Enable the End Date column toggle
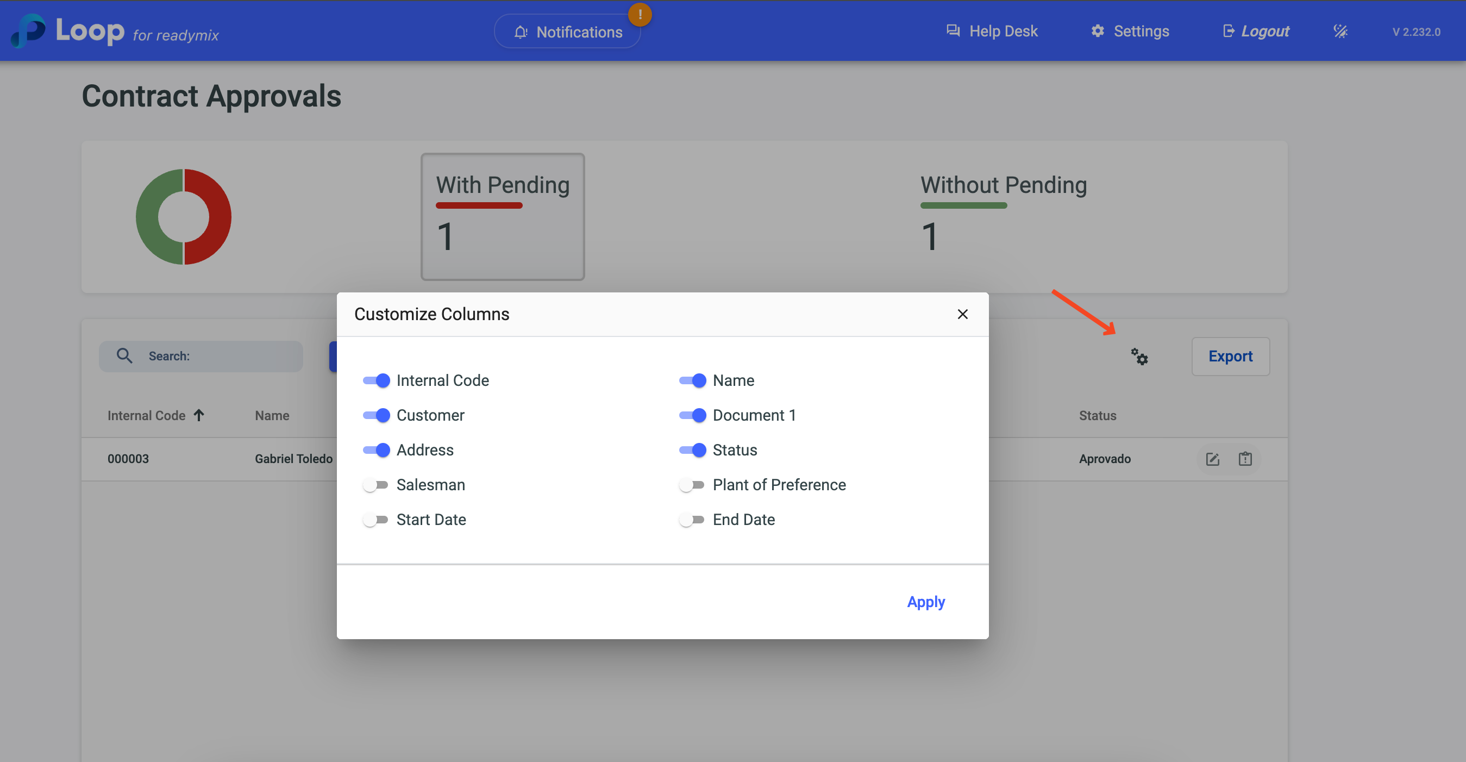 tap(692, 520)
